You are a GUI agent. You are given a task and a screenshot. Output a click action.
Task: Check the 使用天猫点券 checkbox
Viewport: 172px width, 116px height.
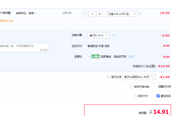click(131, 87)
